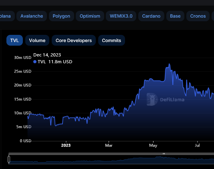Screen dimensions: 214x169
Task: Switch to the TVL chart tab
Action: click(14, 40)
